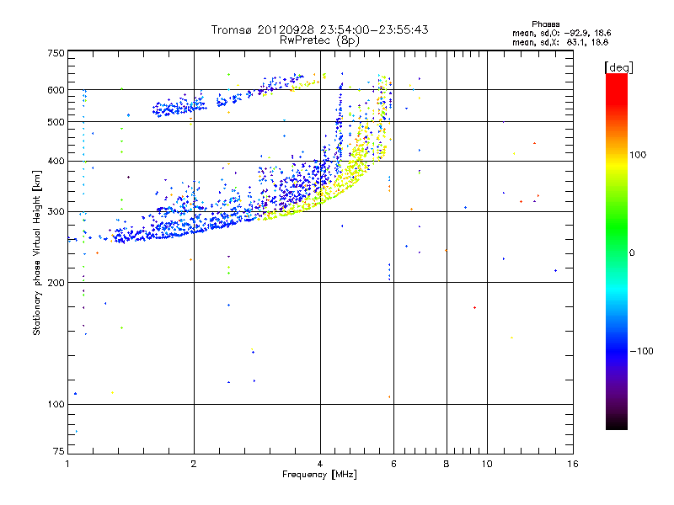Click the y-axis tick label '750'
Screen dimensions: 674x505
pos(56,53)
